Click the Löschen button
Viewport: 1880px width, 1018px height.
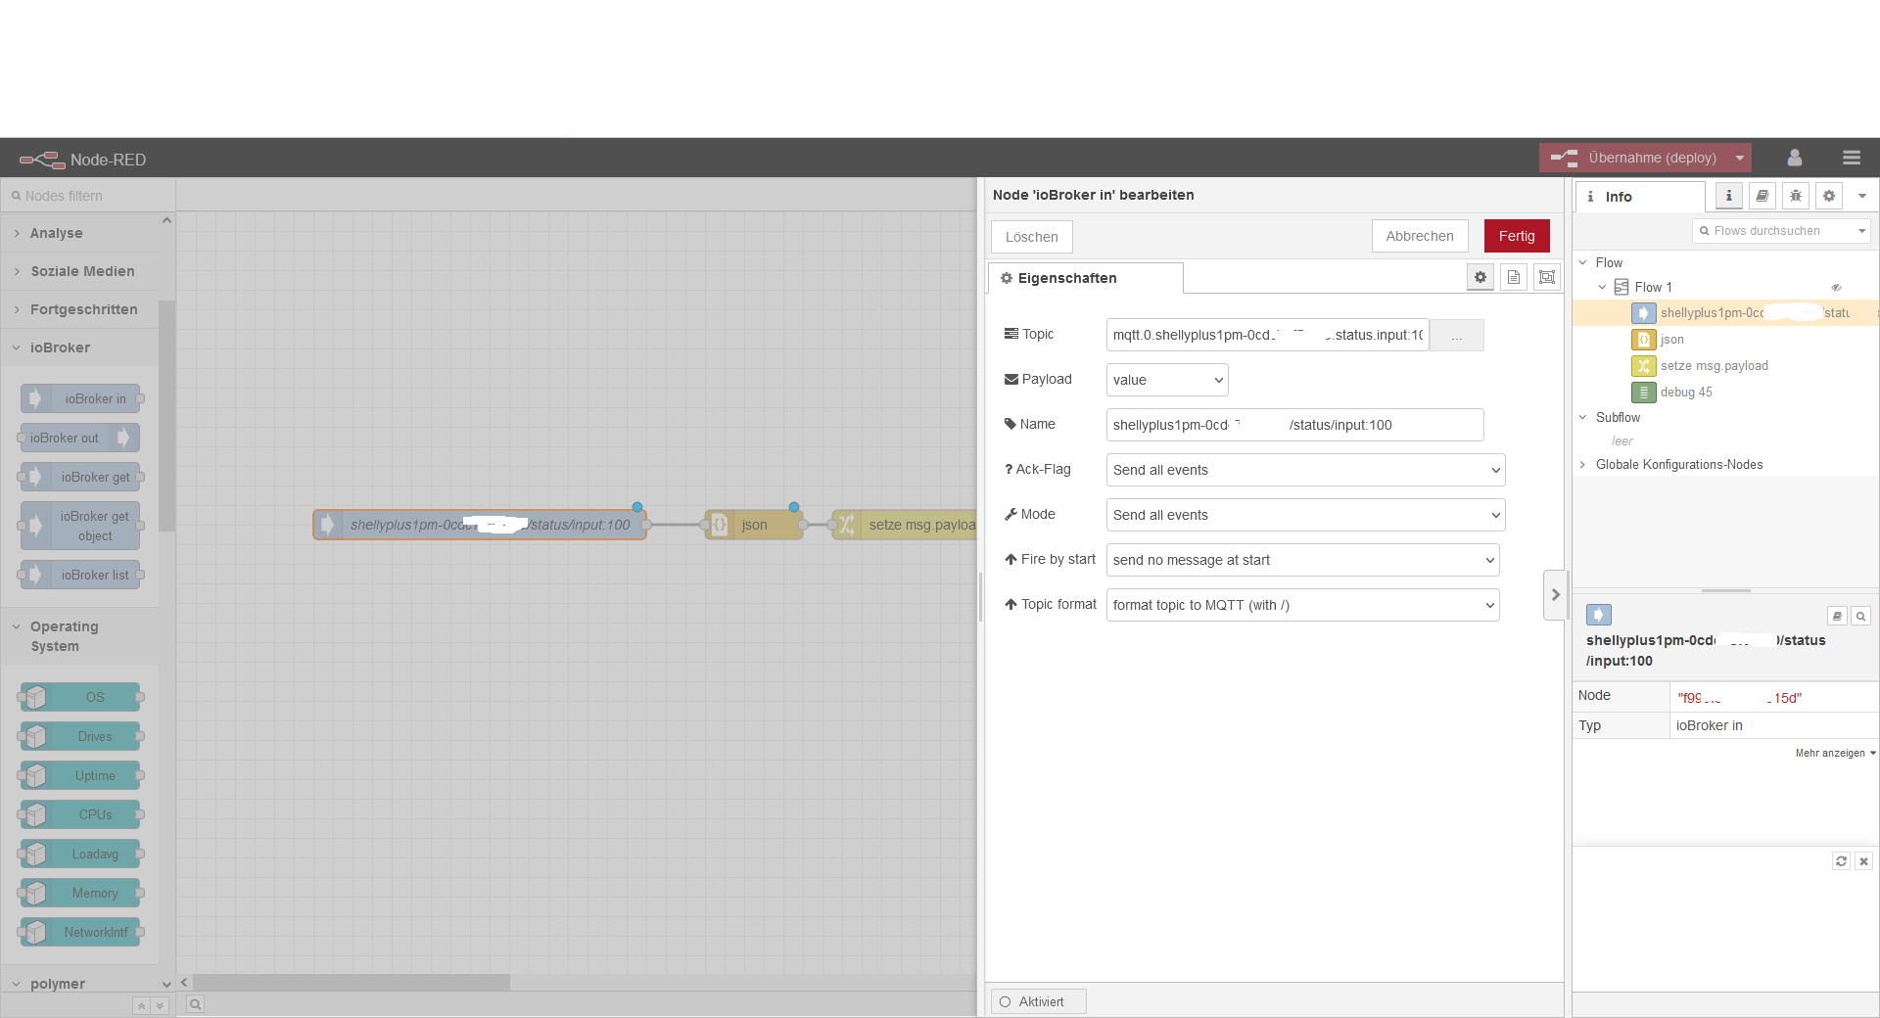coord(1032,237)
